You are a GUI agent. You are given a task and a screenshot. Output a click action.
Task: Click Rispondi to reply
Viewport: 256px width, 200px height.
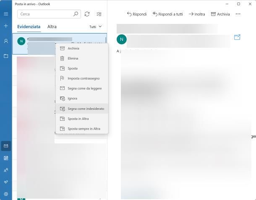pos(137,14)
